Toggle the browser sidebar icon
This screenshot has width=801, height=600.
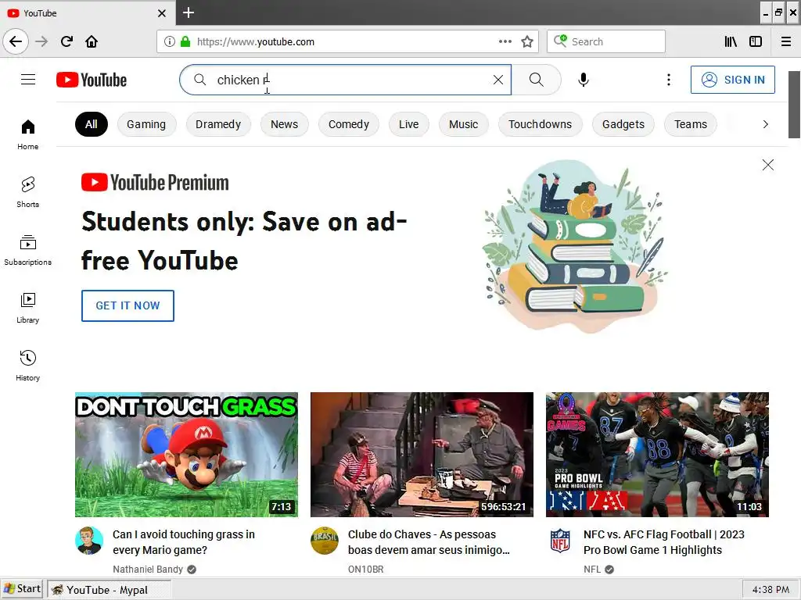tap(756, 41)
